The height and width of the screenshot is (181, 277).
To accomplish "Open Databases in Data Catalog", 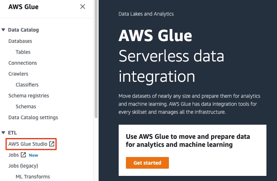I will pos(20,41).
